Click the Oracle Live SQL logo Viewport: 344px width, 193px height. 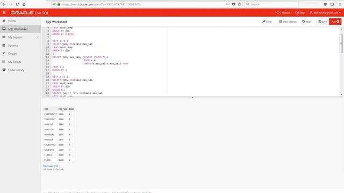30,13
